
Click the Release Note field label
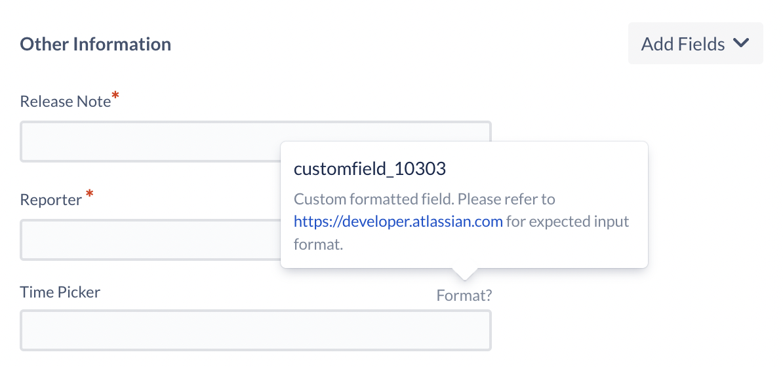(x=65, y=102)
